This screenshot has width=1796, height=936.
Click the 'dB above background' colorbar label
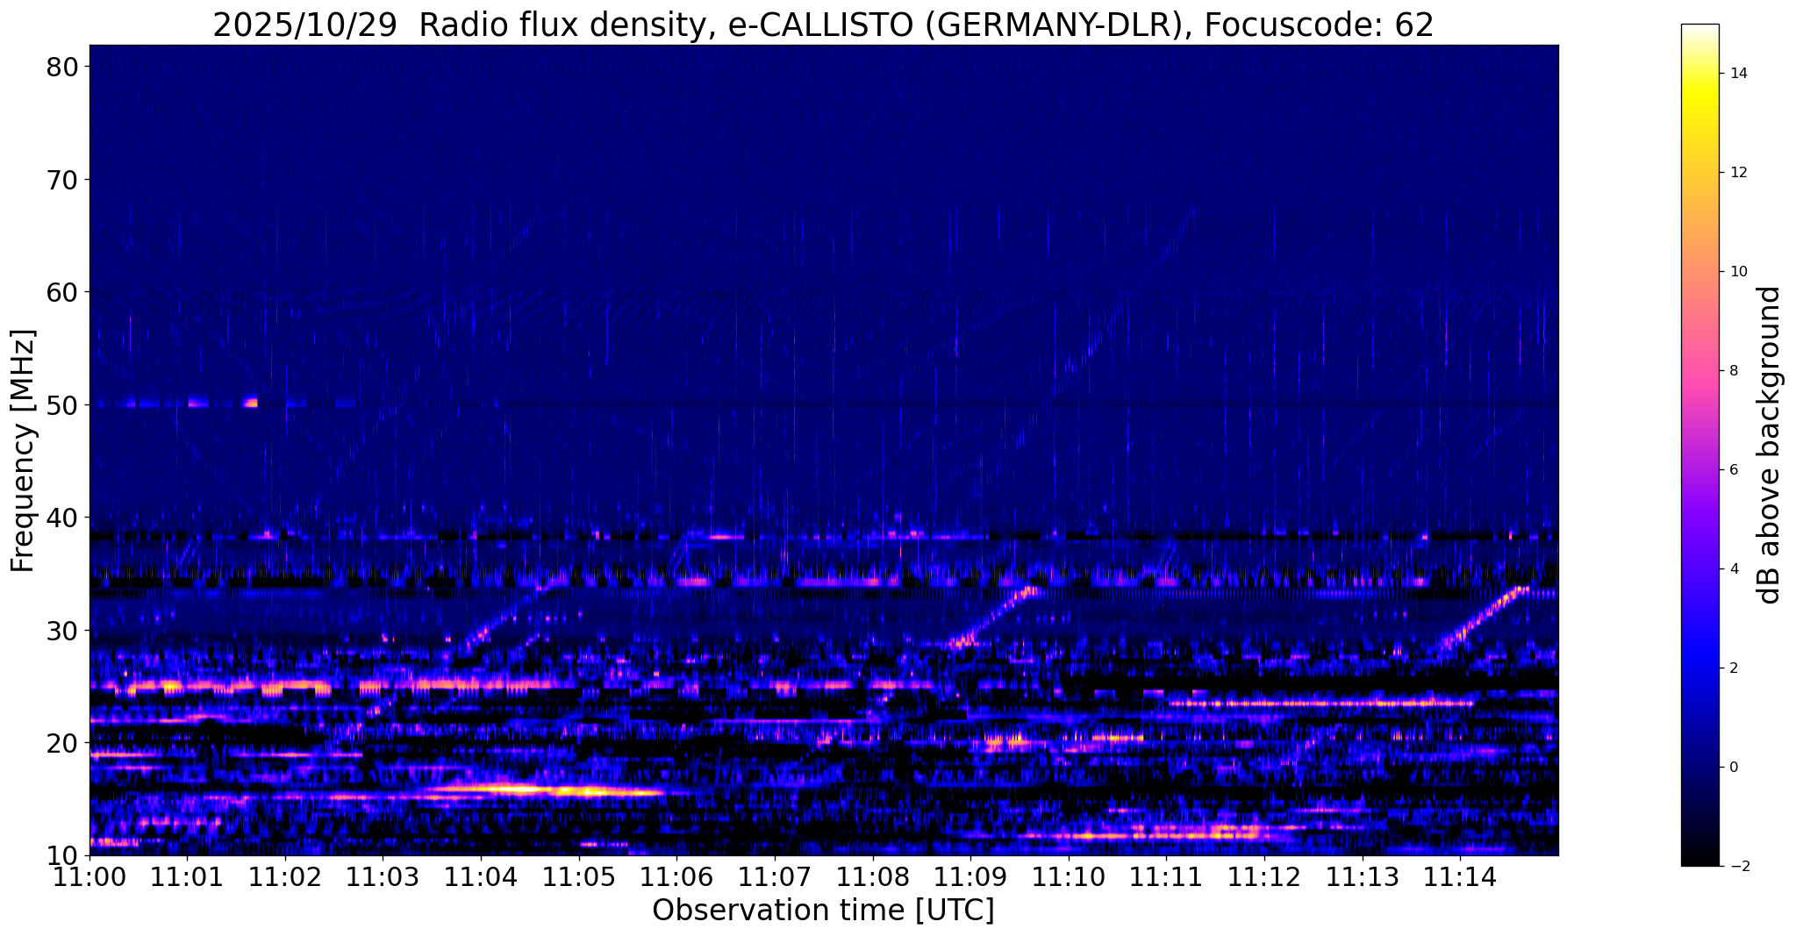pos(1769,445)
